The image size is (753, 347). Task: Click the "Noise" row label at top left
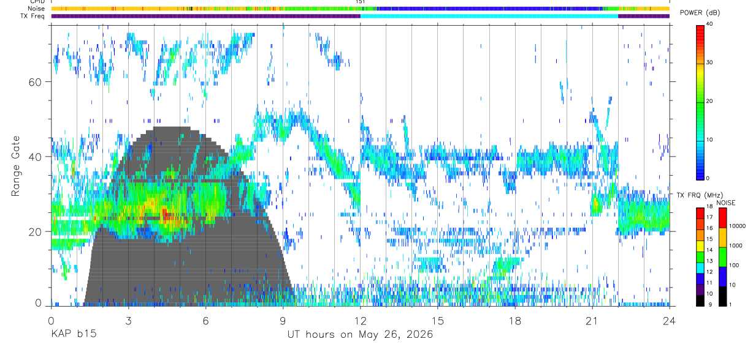click(x=36, y=9)
